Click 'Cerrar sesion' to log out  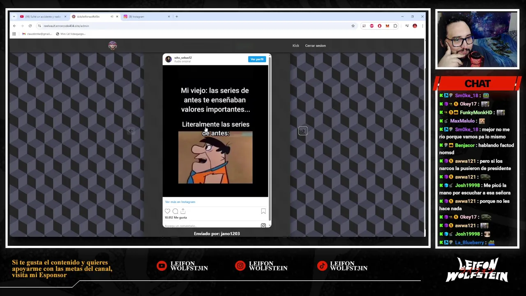point(315,46)
